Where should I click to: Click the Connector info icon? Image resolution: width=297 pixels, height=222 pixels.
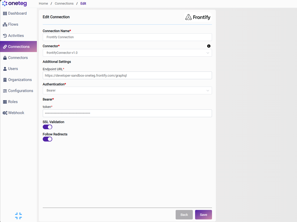[x=209, y=46]
